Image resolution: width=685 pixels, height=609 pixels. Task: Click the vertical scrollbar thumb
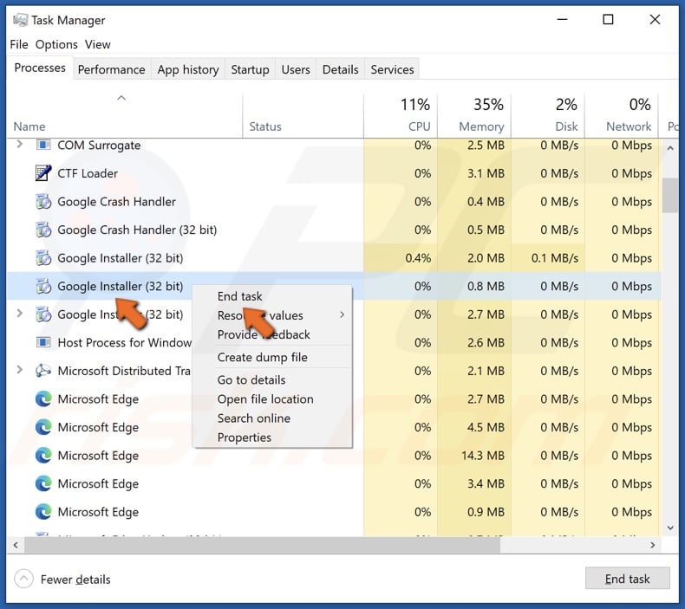pyautogui.click(x=669, y=195)
